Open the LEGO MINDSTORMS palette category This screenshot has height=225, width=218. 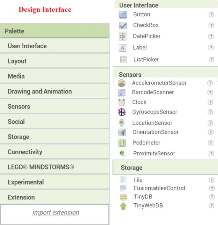coord(55,167)
